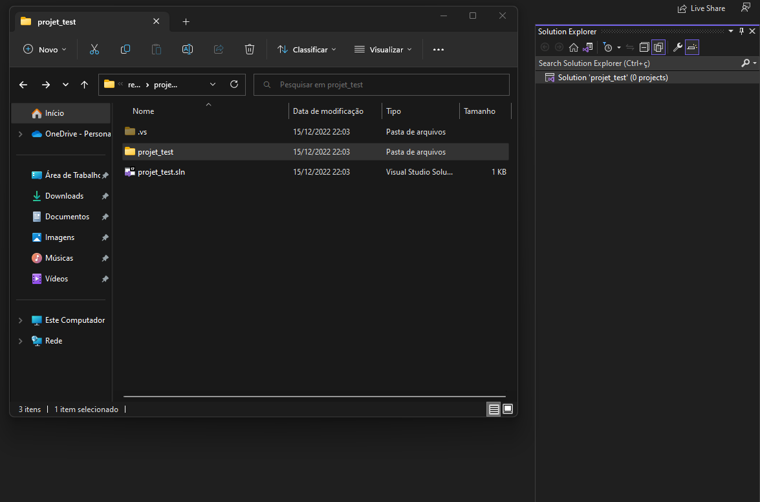Image resolution: width=760 pixels, height=502 pixels.
Task: Add new File Explorer tab
Action: click(186, 22)
